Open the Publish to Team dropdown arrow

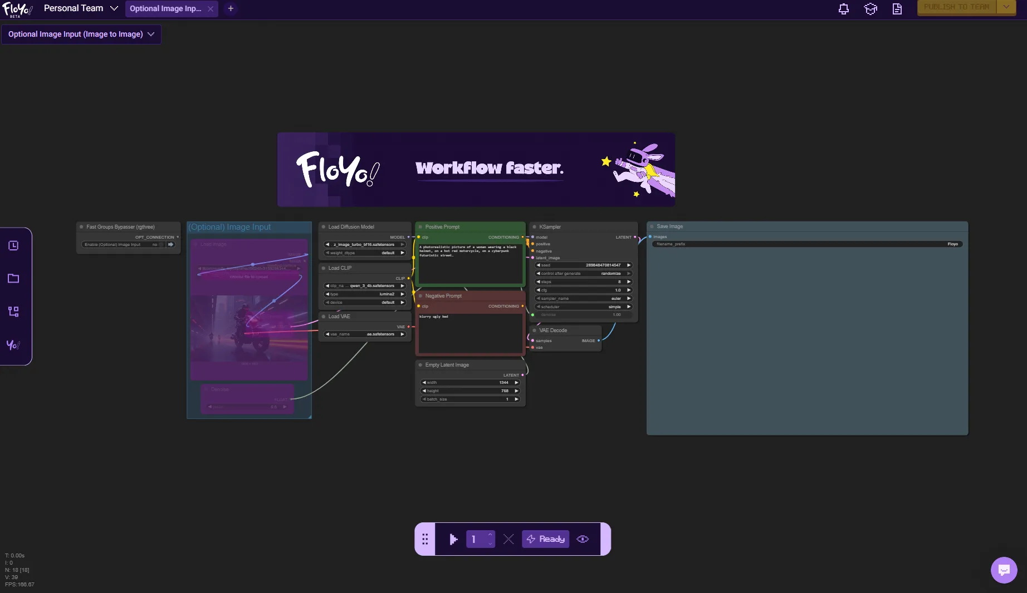(x=1006, y=7)
